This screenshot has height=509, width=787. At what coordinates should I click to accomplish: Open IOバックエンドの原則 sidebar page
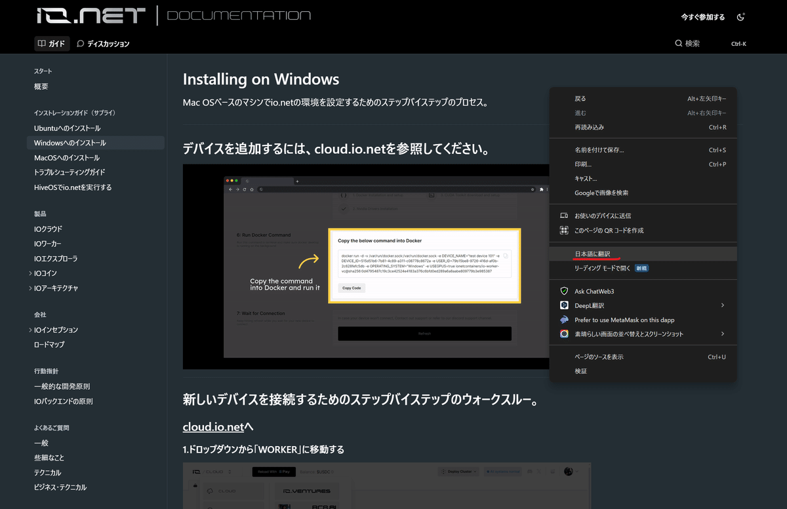[64, 402]
